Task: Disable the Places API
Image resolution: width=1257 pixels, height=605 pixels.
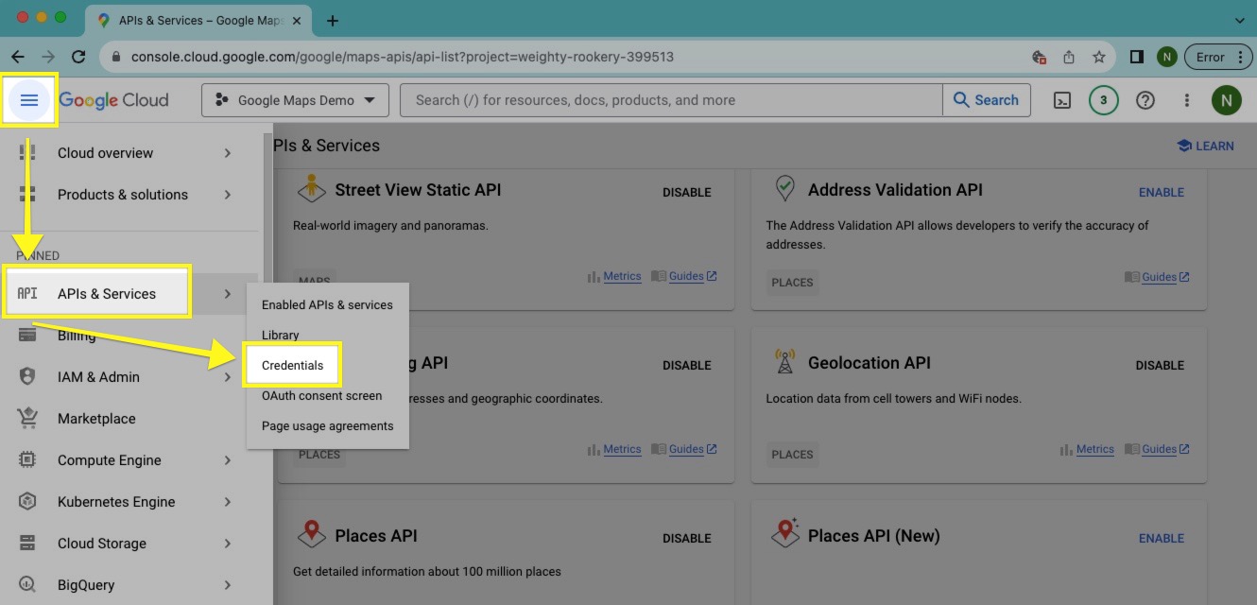Action: pyautogui.click(x=687, y=538)
